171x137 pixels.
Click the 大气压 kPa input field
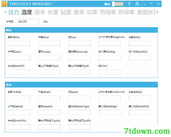pos(28,21)
